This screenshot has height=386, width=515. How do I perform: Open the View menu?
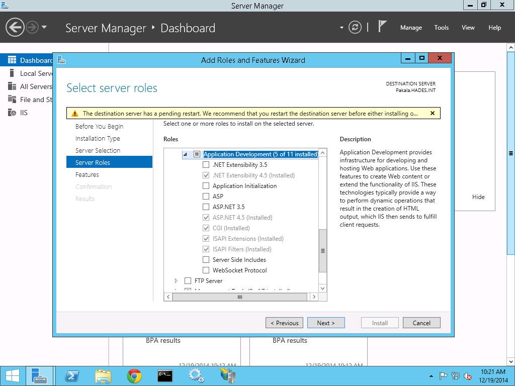tap(468, 28)
